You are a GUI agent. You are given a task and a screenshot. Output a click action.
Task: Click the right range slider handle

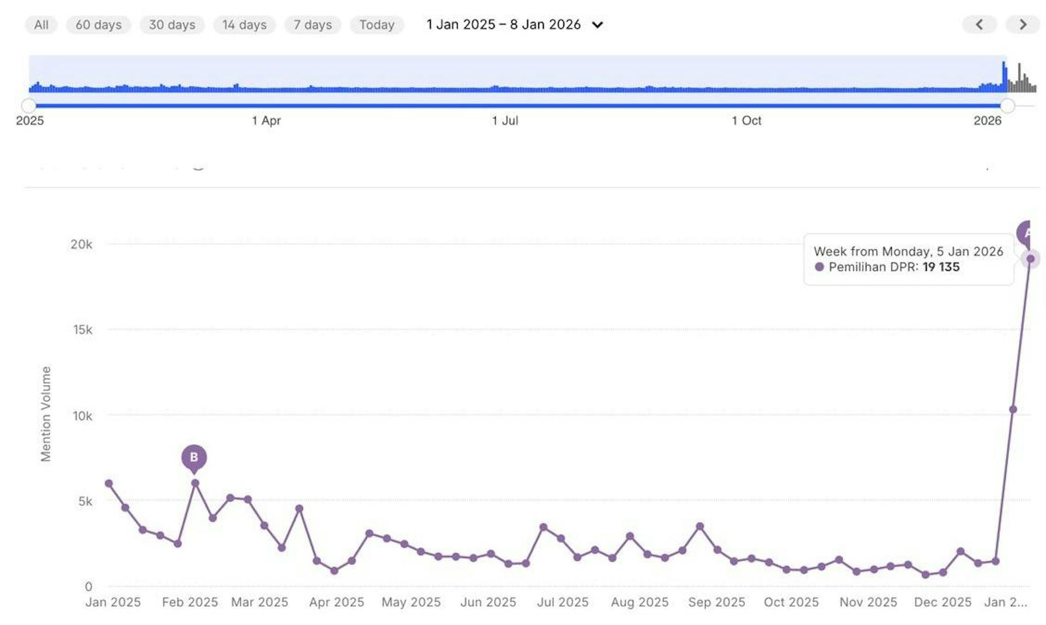tap(1008, 106)
